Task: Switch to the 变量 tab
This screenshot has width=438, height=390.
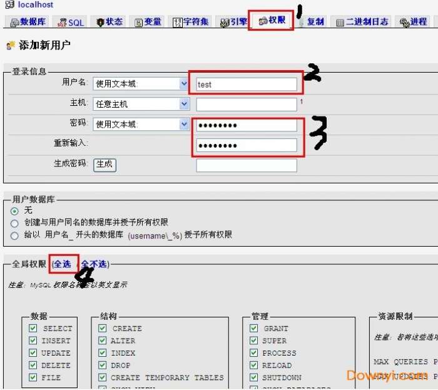Action: point(148,22)
